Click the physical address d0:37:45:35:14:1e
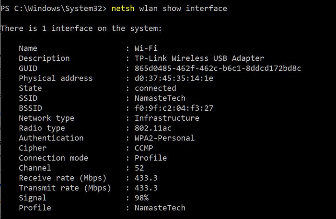This screenshot has width=336, height=219. pyautogui.click(x=174, y=79)
